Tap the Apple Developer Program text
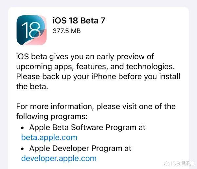197x169 pixels. (x=76, y=148)
